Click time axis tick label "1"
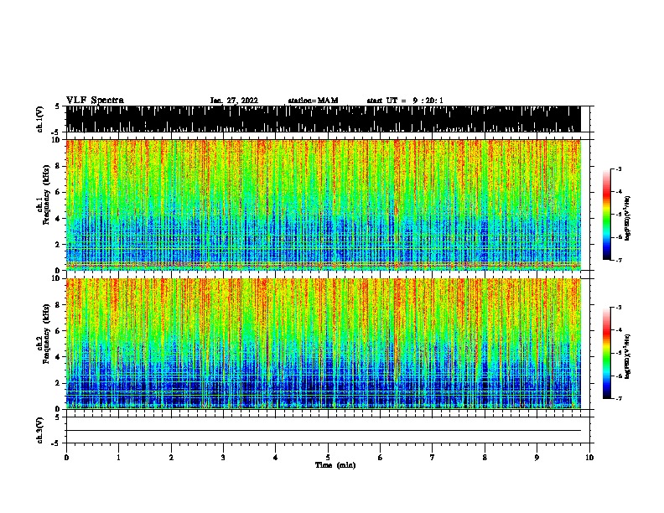 (118, 458)
